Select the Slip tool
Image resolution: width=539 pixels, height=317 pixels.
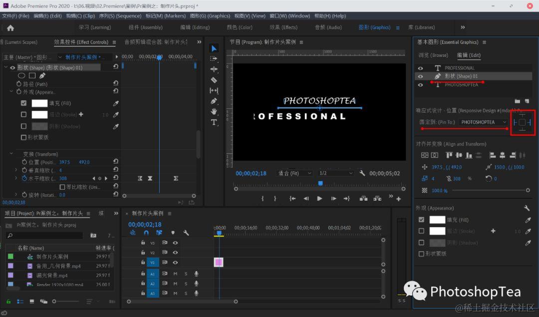click(214, 90)
